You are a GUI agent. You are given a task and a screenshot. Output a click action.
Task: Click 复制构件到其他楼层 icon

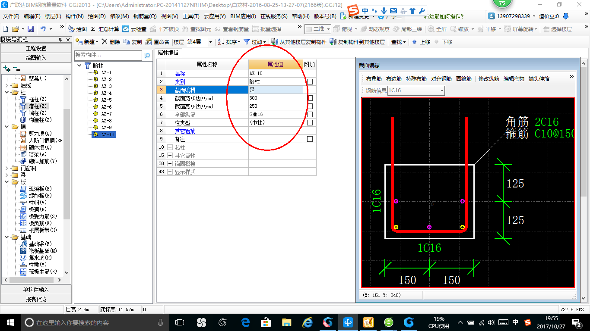[x=333, y=42]
